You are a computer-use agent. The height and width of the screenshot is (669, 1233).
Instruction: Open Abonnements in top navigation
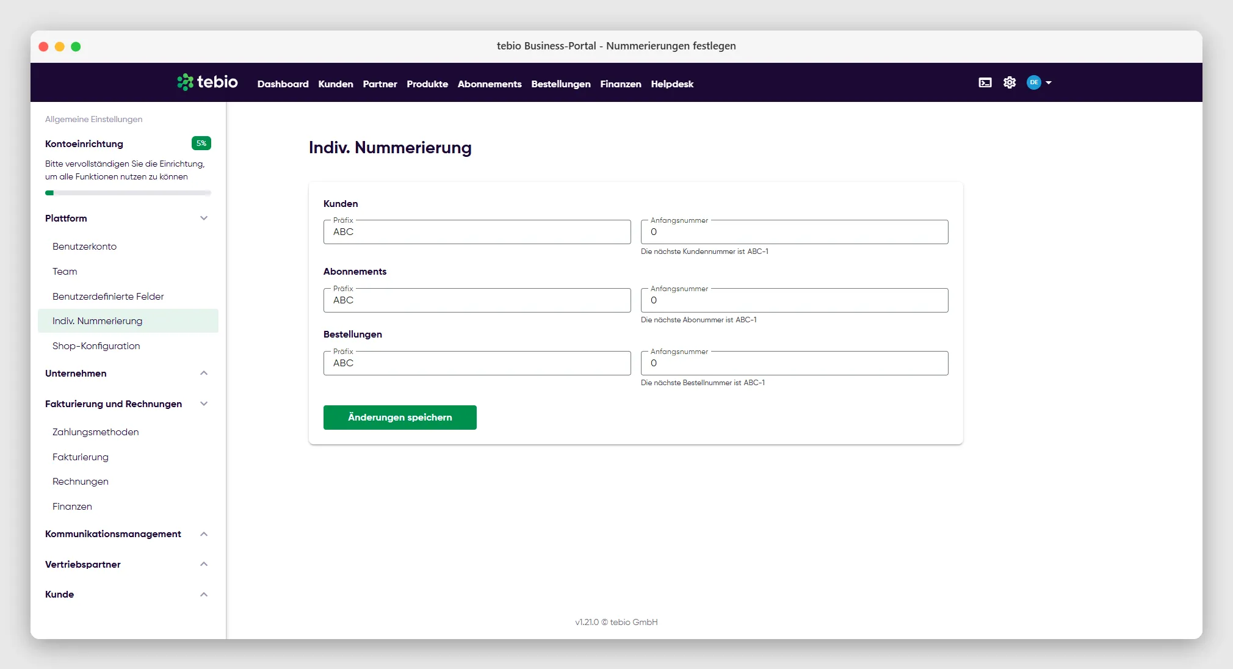click(490, 84)
